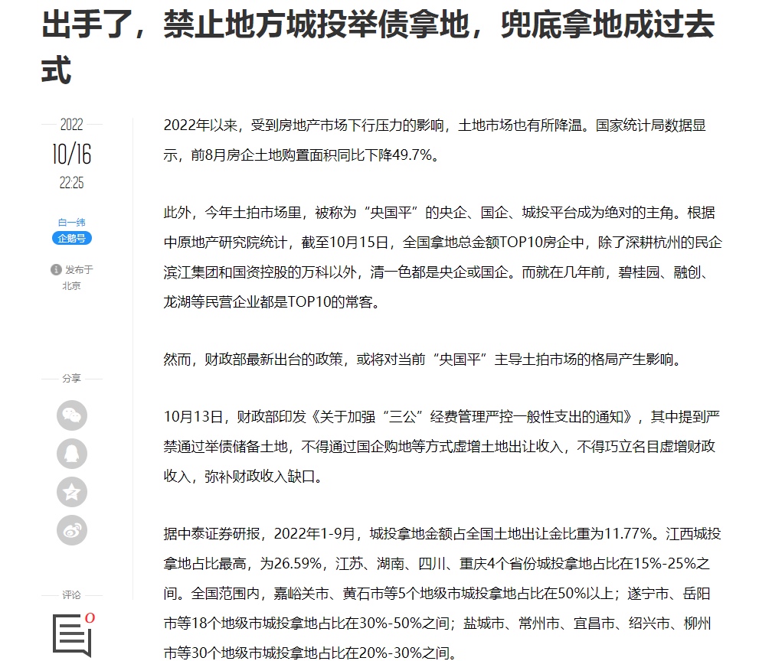Click the publish time 22:25

click(x=72, y=183)
